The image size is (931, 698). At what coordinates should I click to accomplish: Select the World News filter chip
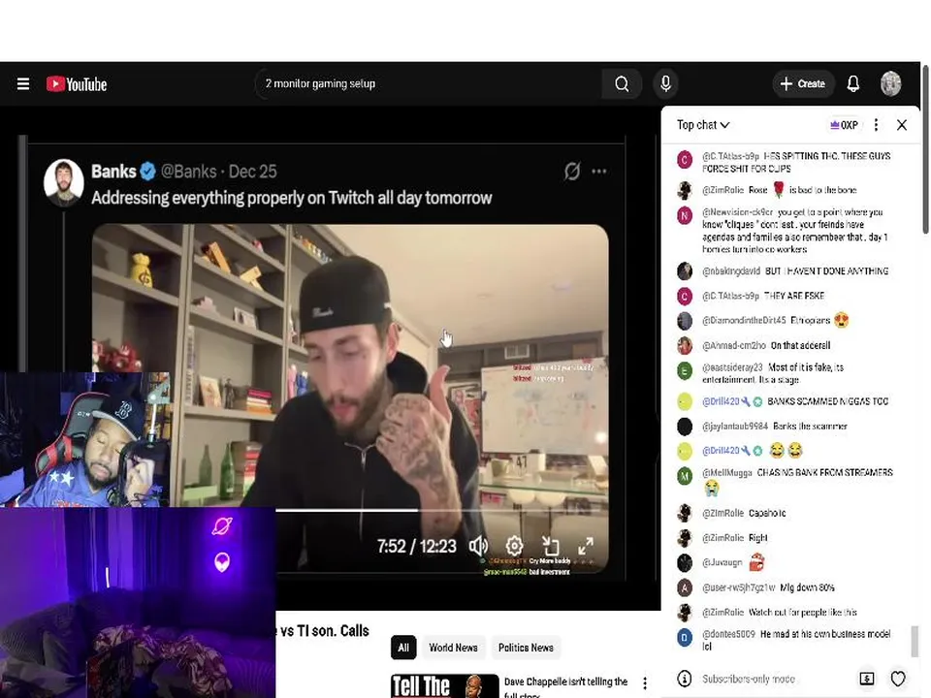click(453, 648)
